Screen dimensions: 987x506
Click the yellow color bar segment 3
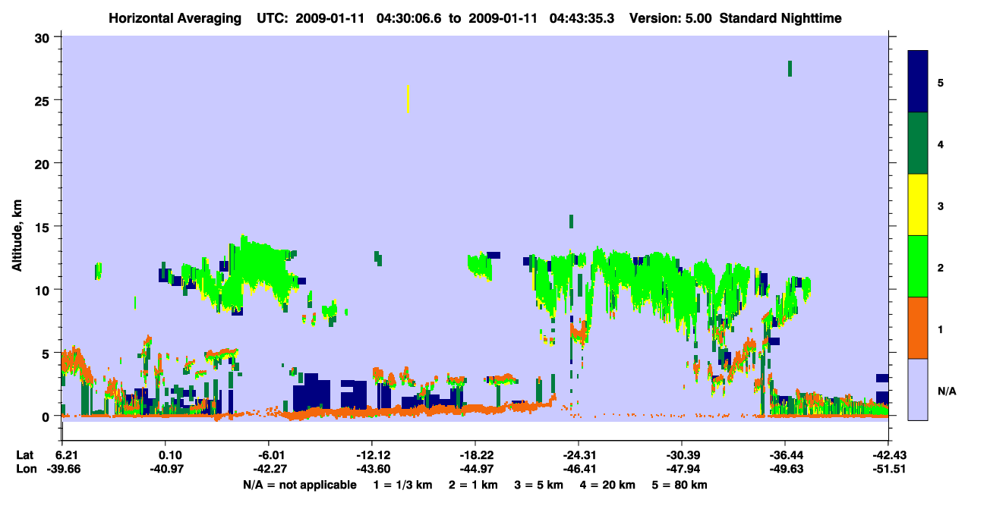(918, 205)
